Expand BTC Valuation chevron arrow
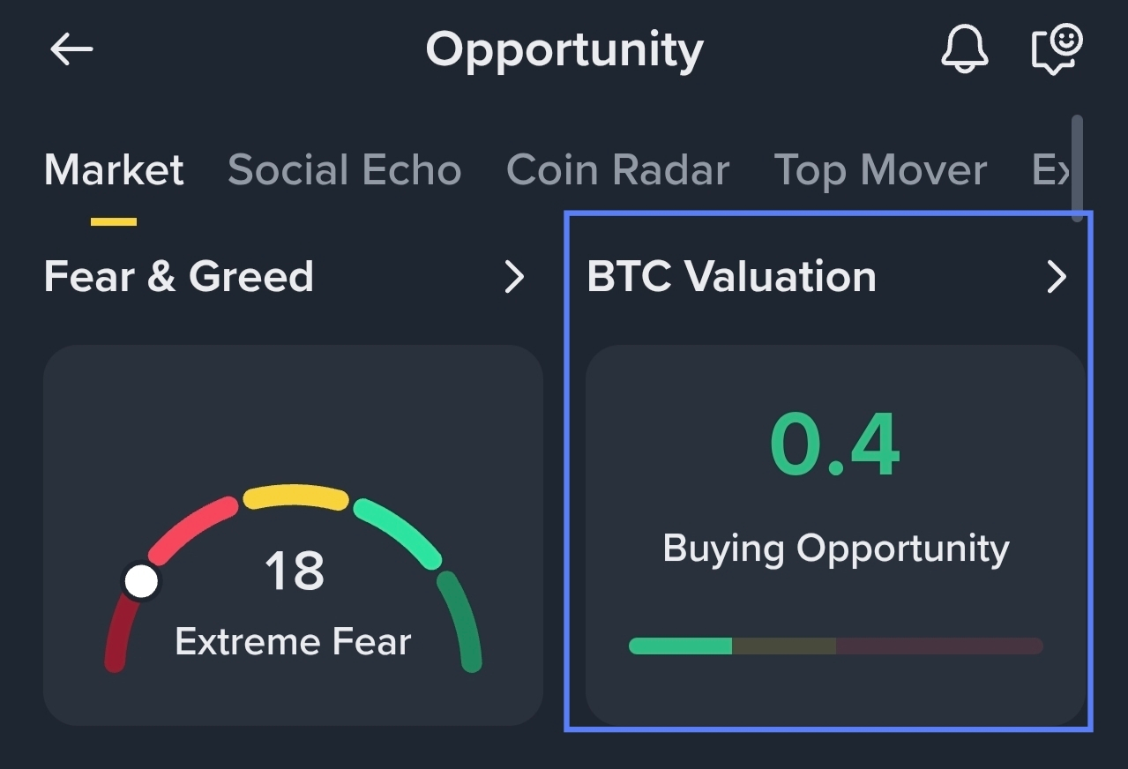The height and width of the screenshot is (769, 1128). (x=1057, y=277)
